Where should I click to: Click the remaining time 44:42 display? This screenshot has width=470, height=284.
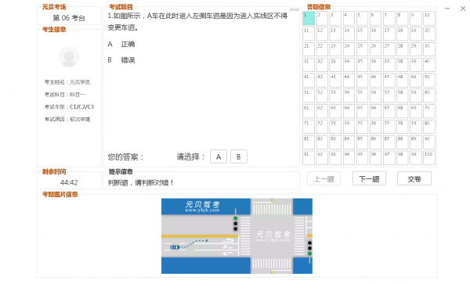click(x=69, y=182)
